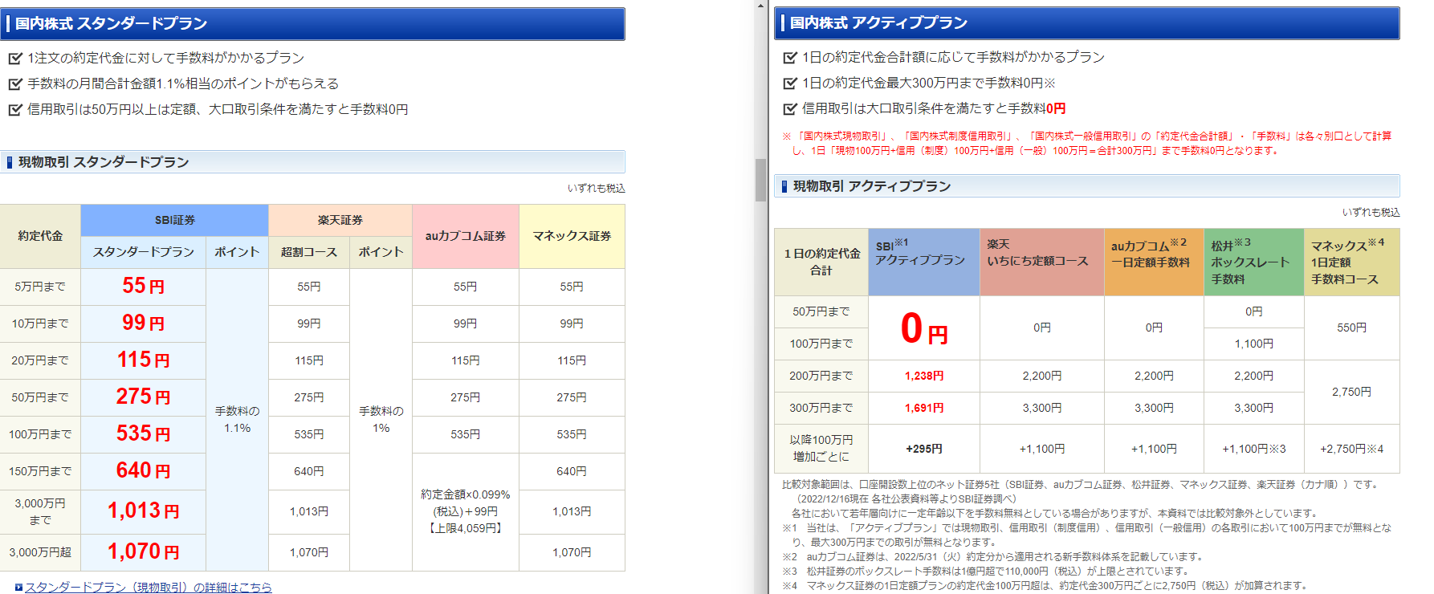Click the 国内株式 アクティブプラン title bar
Image resolution: width=1434 pixels, height=594 pixels.
click(1087, 22)
